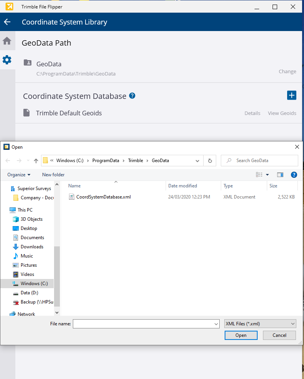Click the list views icon in the dialog toolbar
Image resolution: width=304 pixels, height=379 pixels.
(x=260, y=175)
